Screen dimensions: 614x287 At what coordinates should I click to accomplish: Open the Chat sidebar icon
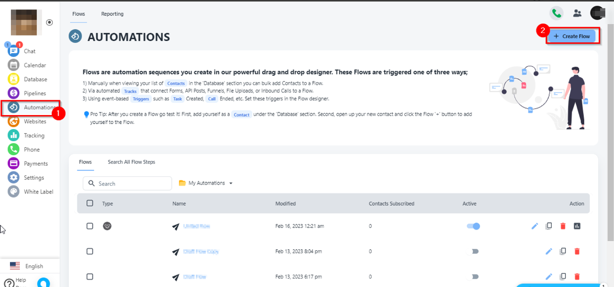[14, 51]
